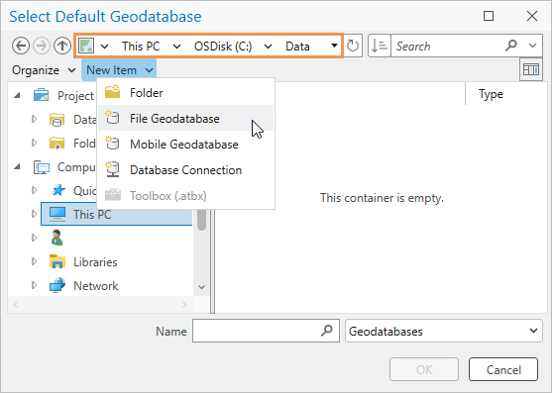This screenshot has width=552, height=393.
Task: Click the This PC monitor icon
Action: pos(57,214)
